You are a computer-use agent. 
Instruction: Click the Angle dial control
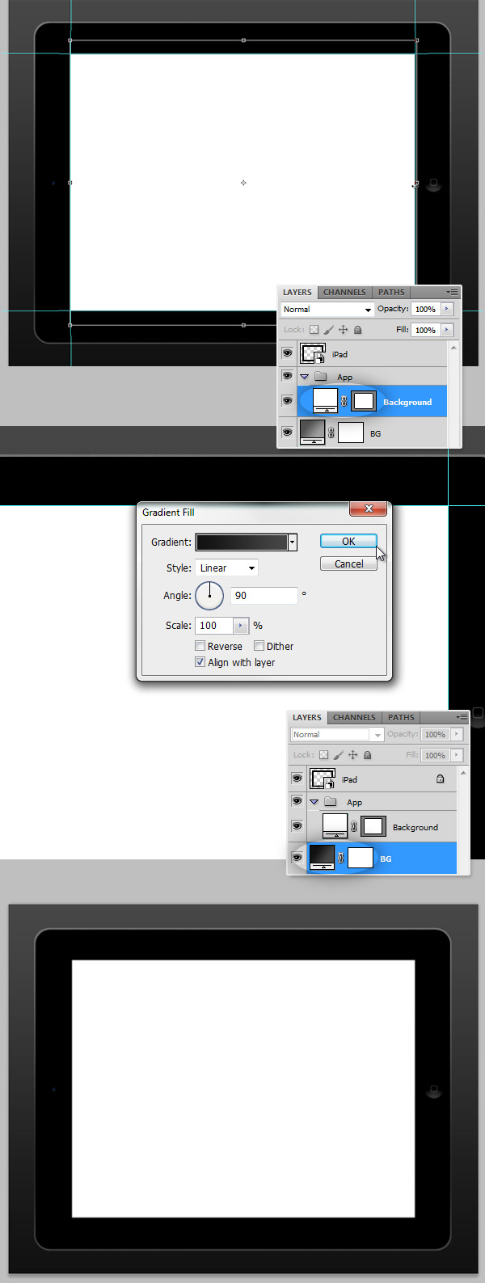point(209,595)
